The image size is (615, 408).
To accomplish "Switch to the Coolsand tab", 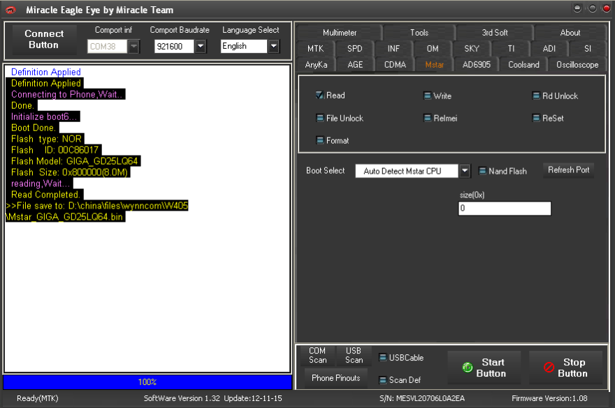I will 523,65.
